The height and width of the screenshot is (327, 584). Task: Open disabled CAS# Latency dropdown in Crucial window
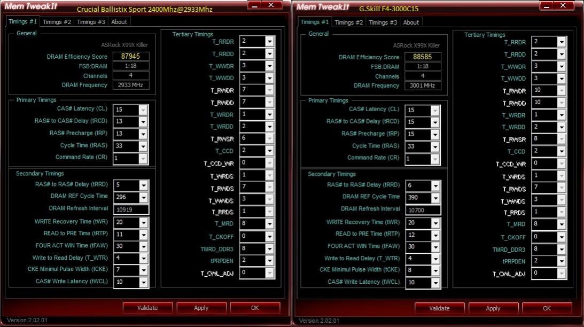[143, 110]
